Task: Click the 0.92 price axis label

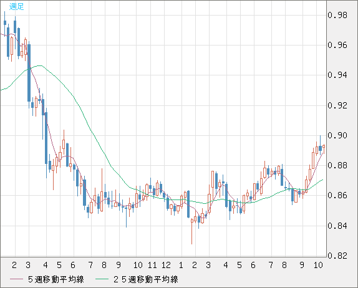Action: 337,105
